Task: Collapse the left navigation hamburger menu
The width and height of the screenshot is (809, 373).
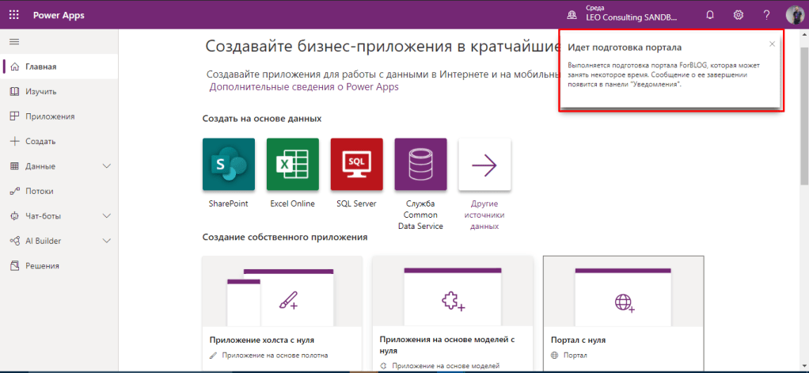Action: pos(14,41)
